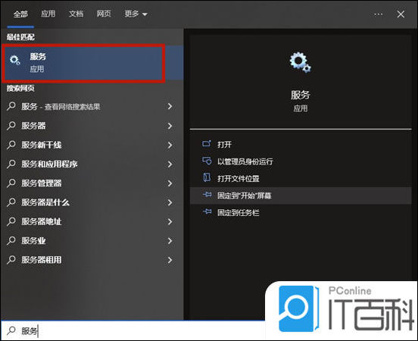418x341 pixels.
Task: Click the open file location icon
Action: pyautogui.click(x=207, y=178)
